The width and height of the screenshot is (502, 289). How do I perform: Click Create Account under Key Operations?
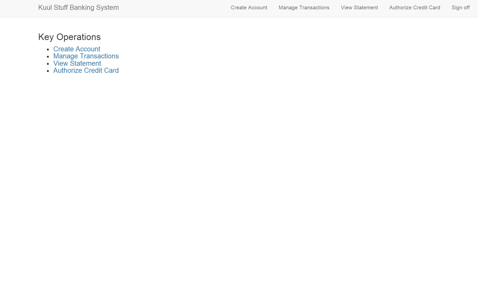point(77,49)
